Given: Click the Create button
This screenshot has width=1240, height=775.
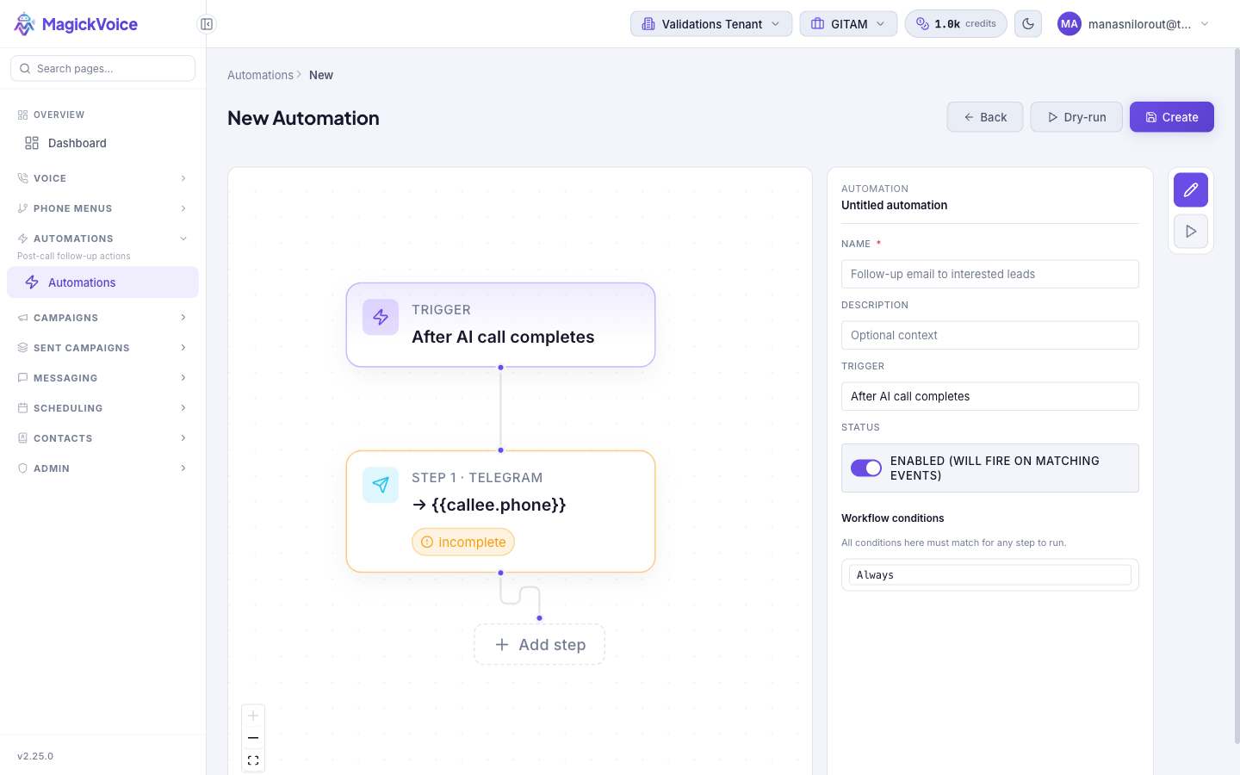Looking at the screenshot, I should [1172, 117].
